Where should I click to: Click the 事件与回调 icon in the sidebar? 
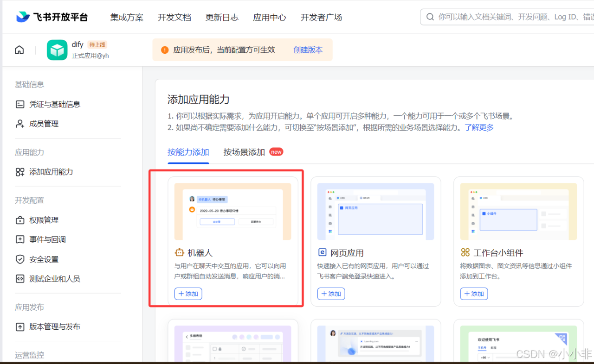tap(20, 239)
